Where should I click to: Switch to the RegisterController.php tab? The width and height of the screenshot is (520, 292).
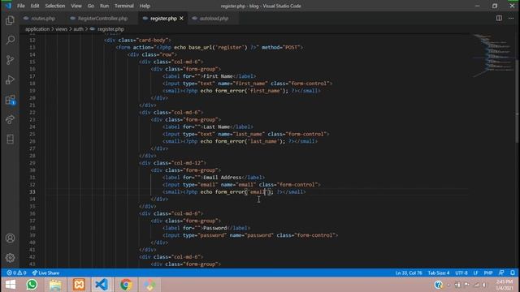click(x=102, y=18)
